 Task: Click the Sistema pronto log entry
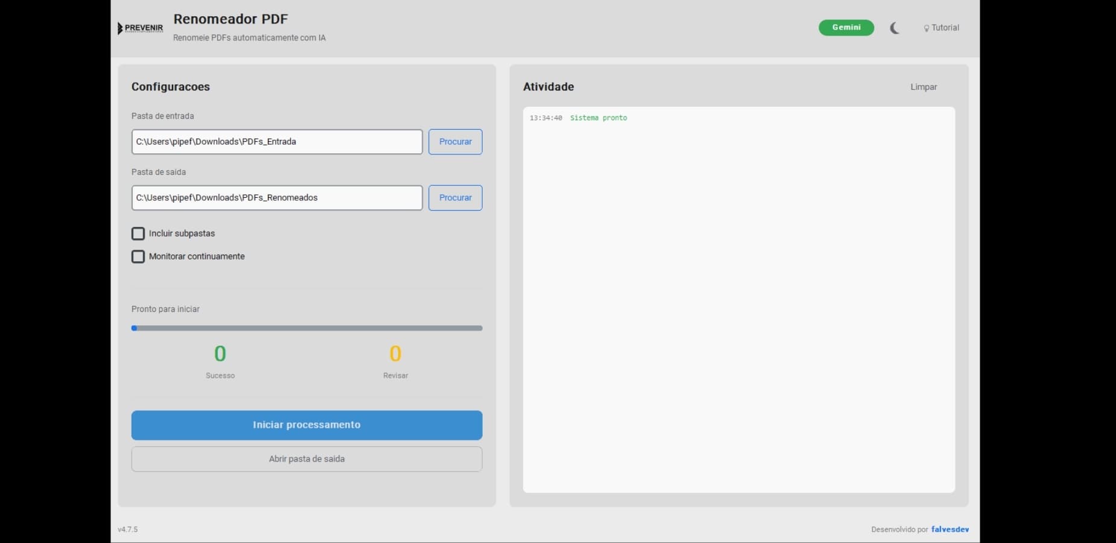(x=598, y=118)
